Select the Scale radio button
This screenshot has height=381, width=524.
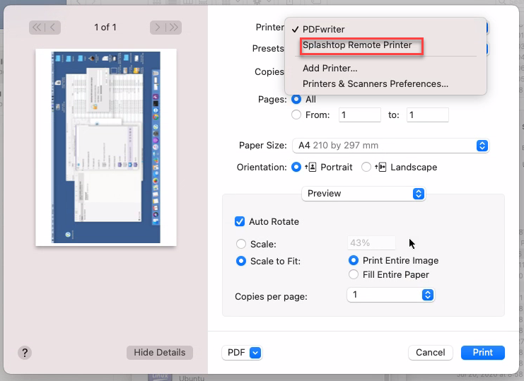tap(241, 244)
